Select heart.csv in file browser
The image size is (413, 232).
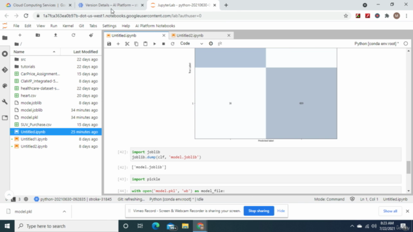(55, 96)
